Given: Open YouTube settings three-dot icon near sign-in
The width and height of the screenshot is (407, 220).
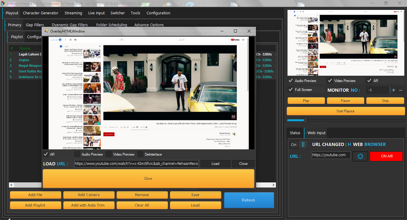Looking at the screenshot, I should pyautogui.click(x=65, y=40).
